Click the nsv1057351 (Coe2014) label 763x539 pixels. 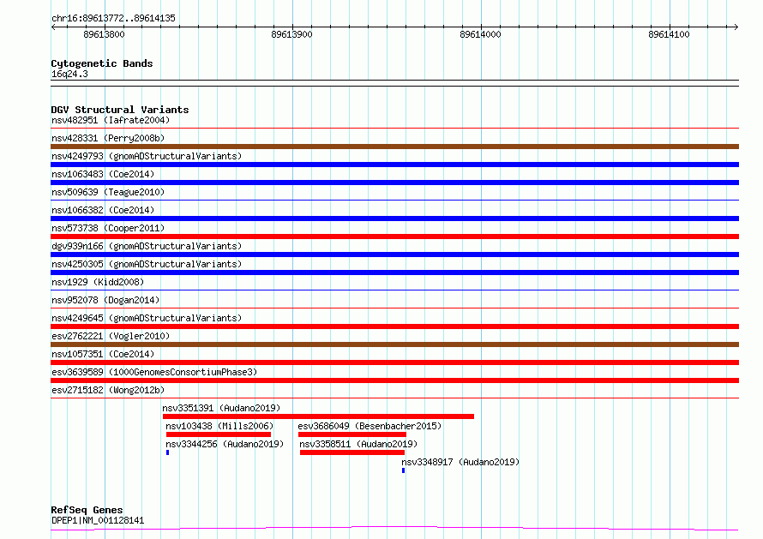click(x=103, y=354)
